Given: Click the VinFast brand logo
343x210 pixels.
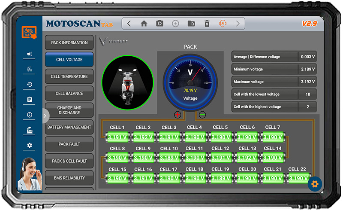Looking at the screenshot, I should [x=113, y=41].
